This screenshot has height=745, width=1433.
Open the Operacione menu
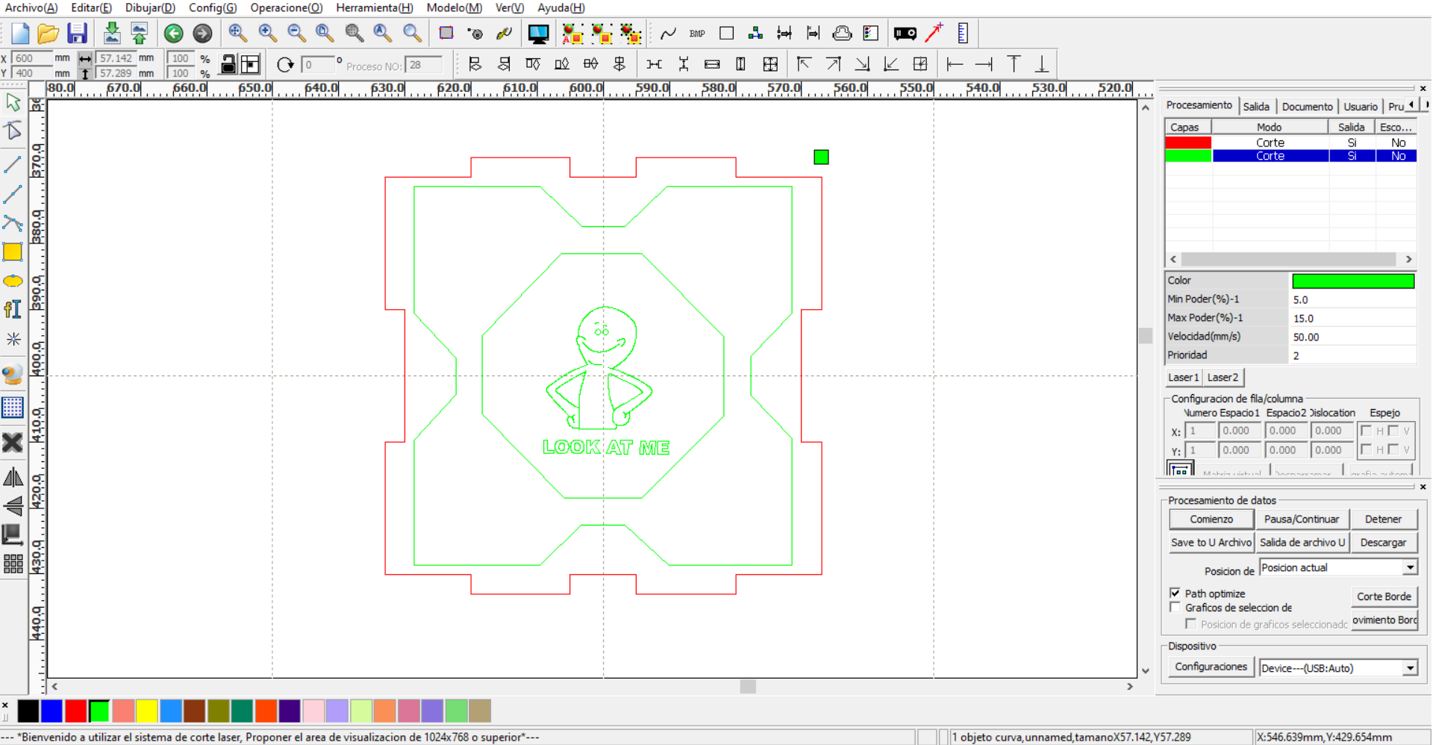point(286,7)
